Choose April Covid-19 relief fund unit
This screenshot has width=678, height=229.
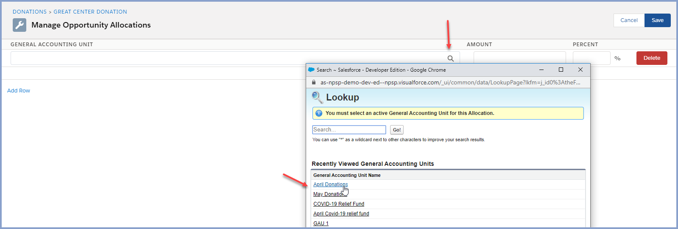pyautogui.click(x=341, y=214)
